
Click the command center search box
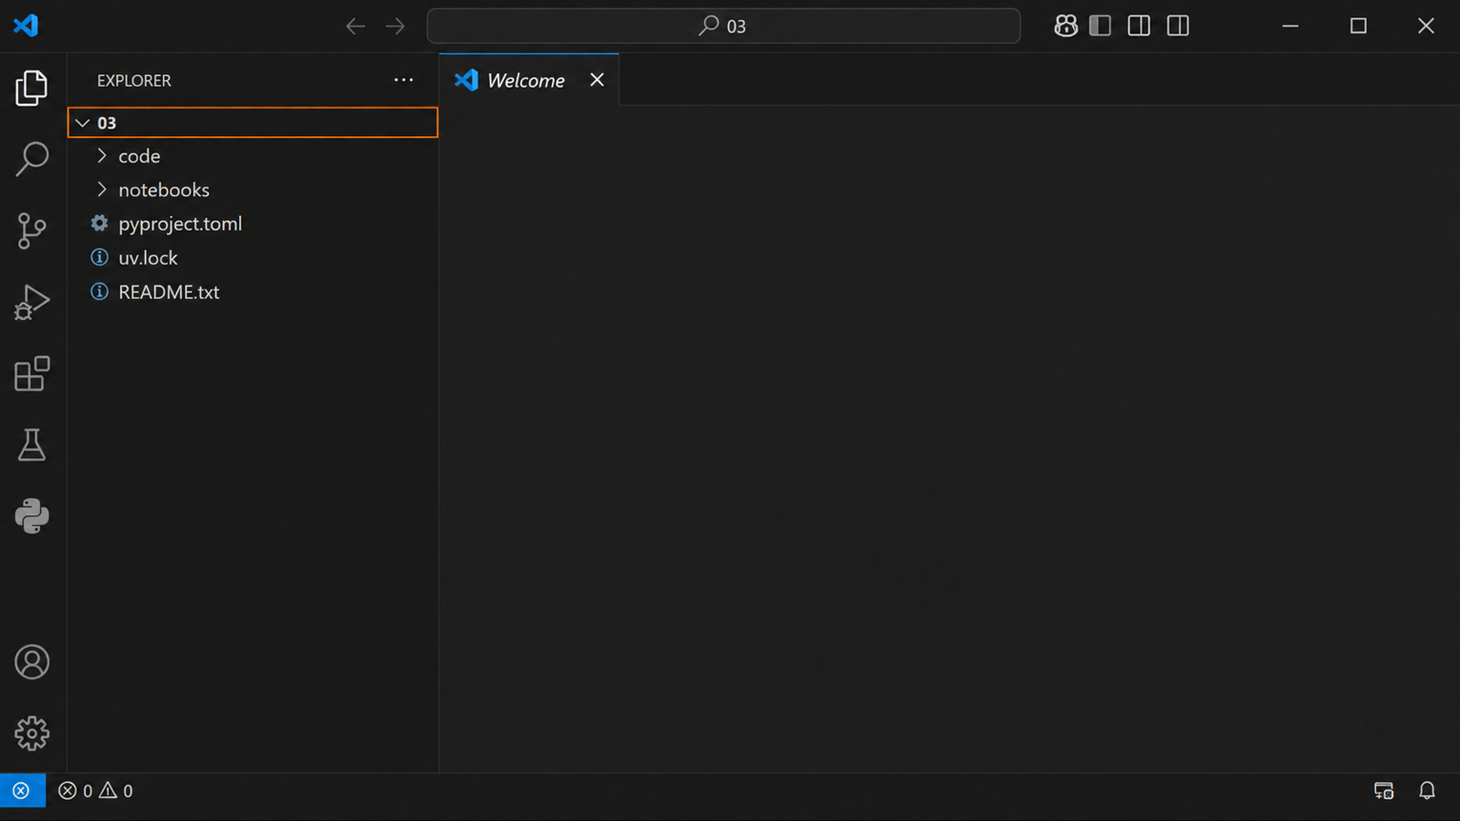point(724,26)
